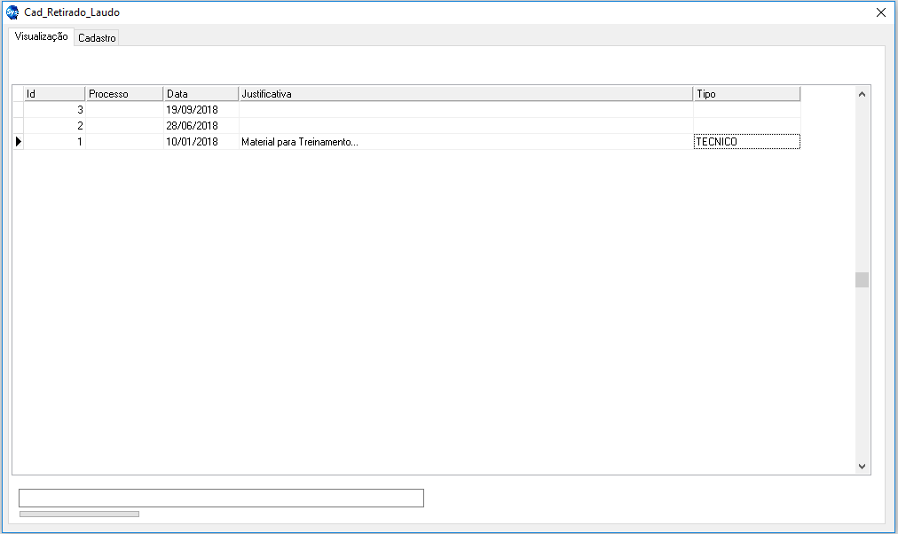Screen dimensions: 898x534
Task: Close the Cad_Retirado_Laudo window
Action: (880, 12)
